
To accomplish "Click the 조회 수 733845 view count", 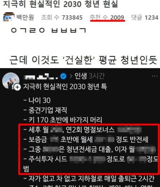I will [x=62, y=18].
